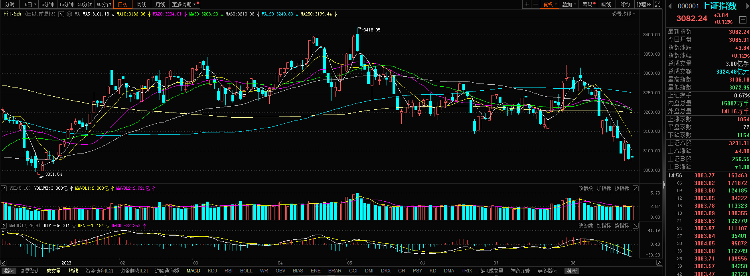Go to next stock with right arrow
This screenshot has width=750, height=276.
click(747, 6)
